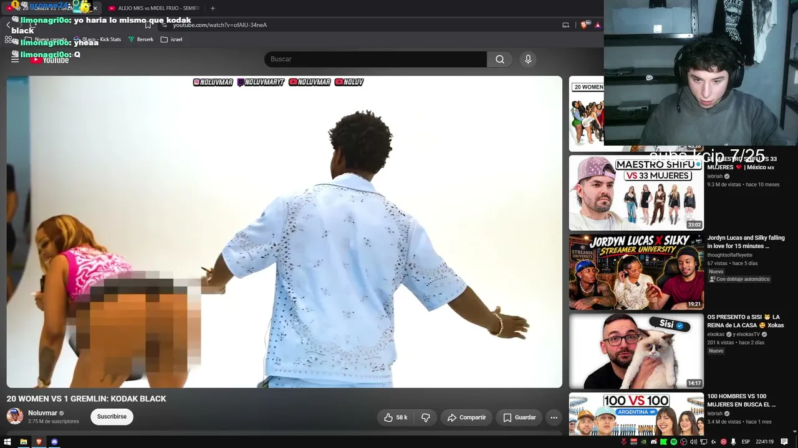Switch the ESP input language

746,442
